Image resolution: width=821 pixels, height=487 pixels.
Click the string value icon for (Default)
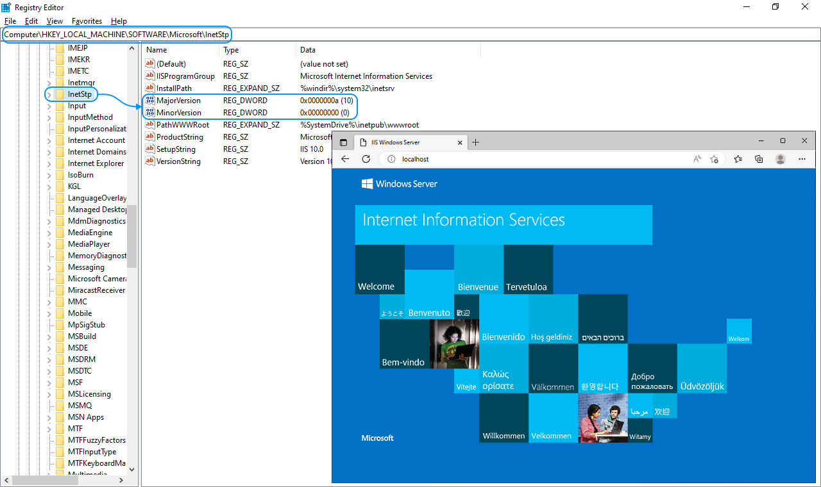150,63
